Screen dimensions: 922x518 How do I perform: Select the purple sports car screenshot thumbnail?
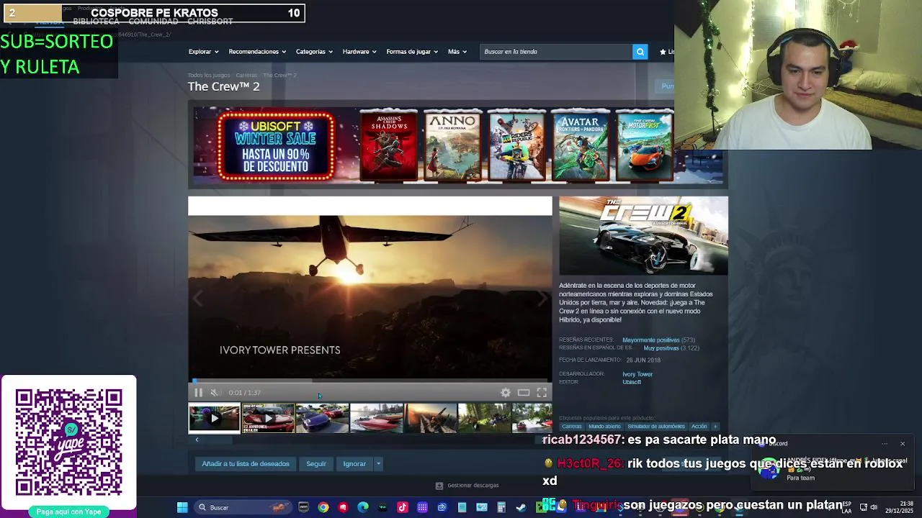[322, 418]
